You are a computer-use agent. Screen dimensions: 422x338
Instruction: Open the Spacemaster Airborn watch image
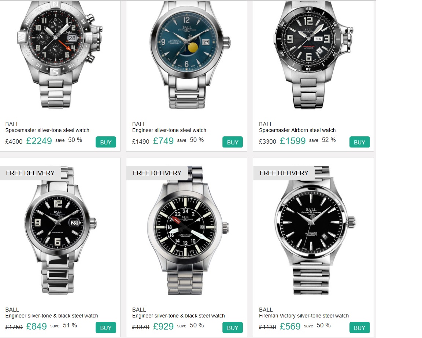point(312,54)
